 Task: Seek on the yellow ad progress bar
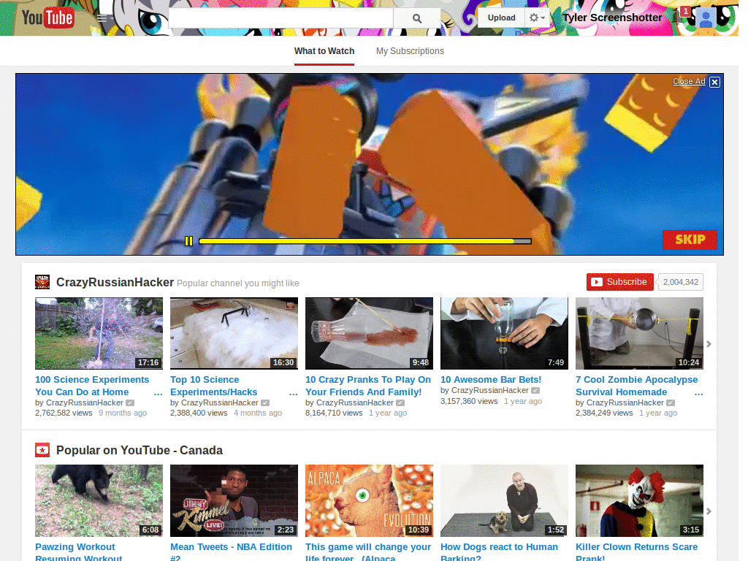click(365, 241)
